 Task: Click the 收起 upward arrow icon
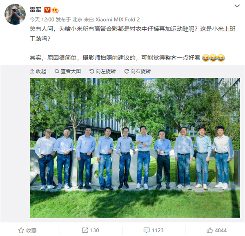(32, 71)
